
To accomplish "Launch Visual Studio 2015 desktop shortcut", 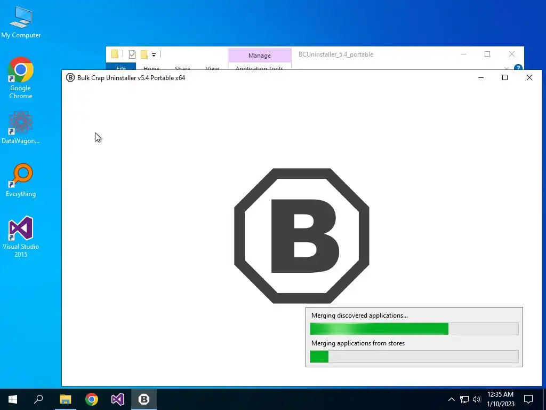I will [x=21, y=236].
